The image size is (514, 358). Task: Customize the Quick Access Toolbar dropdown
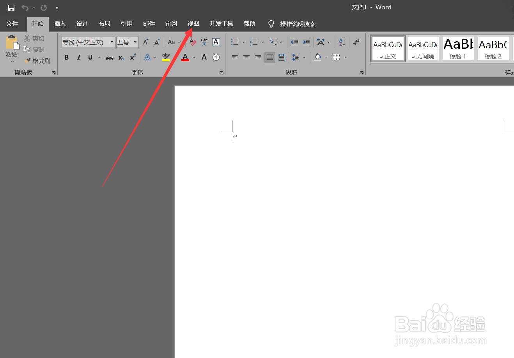click(x=57, y=8)
